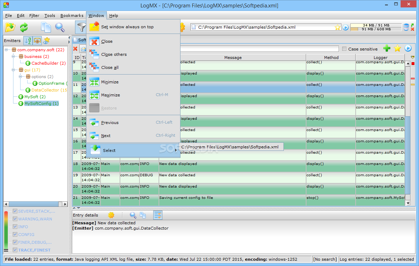Click the icon above the right gutter

(413, 57)
